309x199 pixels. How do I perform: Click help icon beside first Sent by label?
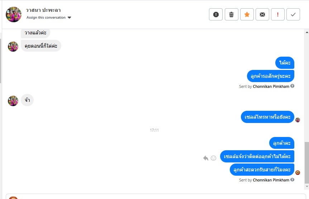pos(293,86)
